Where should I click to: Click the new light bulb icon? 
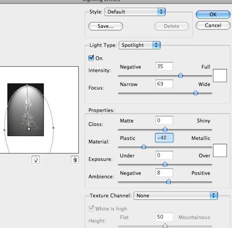(36, 160)
